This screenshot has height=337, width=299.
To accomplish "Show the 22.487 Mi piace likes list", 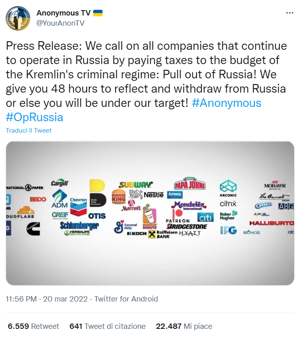I will pyautogui.click(x=184, y=326).
